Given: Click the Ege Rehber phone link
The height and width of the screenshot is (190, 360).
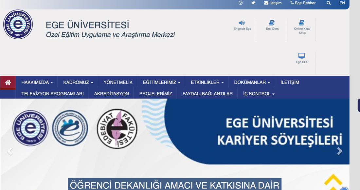Looking at the screenshot, I should tap(303, 3).
